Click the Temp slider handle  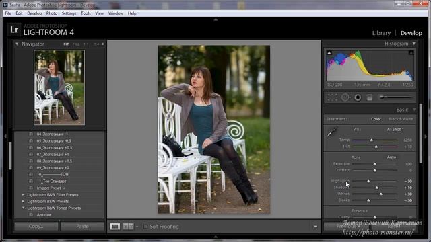(371, 140)
